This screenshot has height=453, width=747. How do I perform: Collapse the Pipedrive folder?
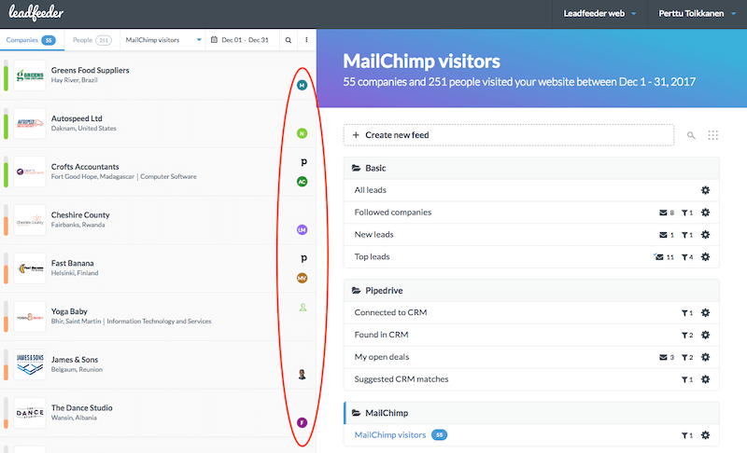click(x=531, y=291)
